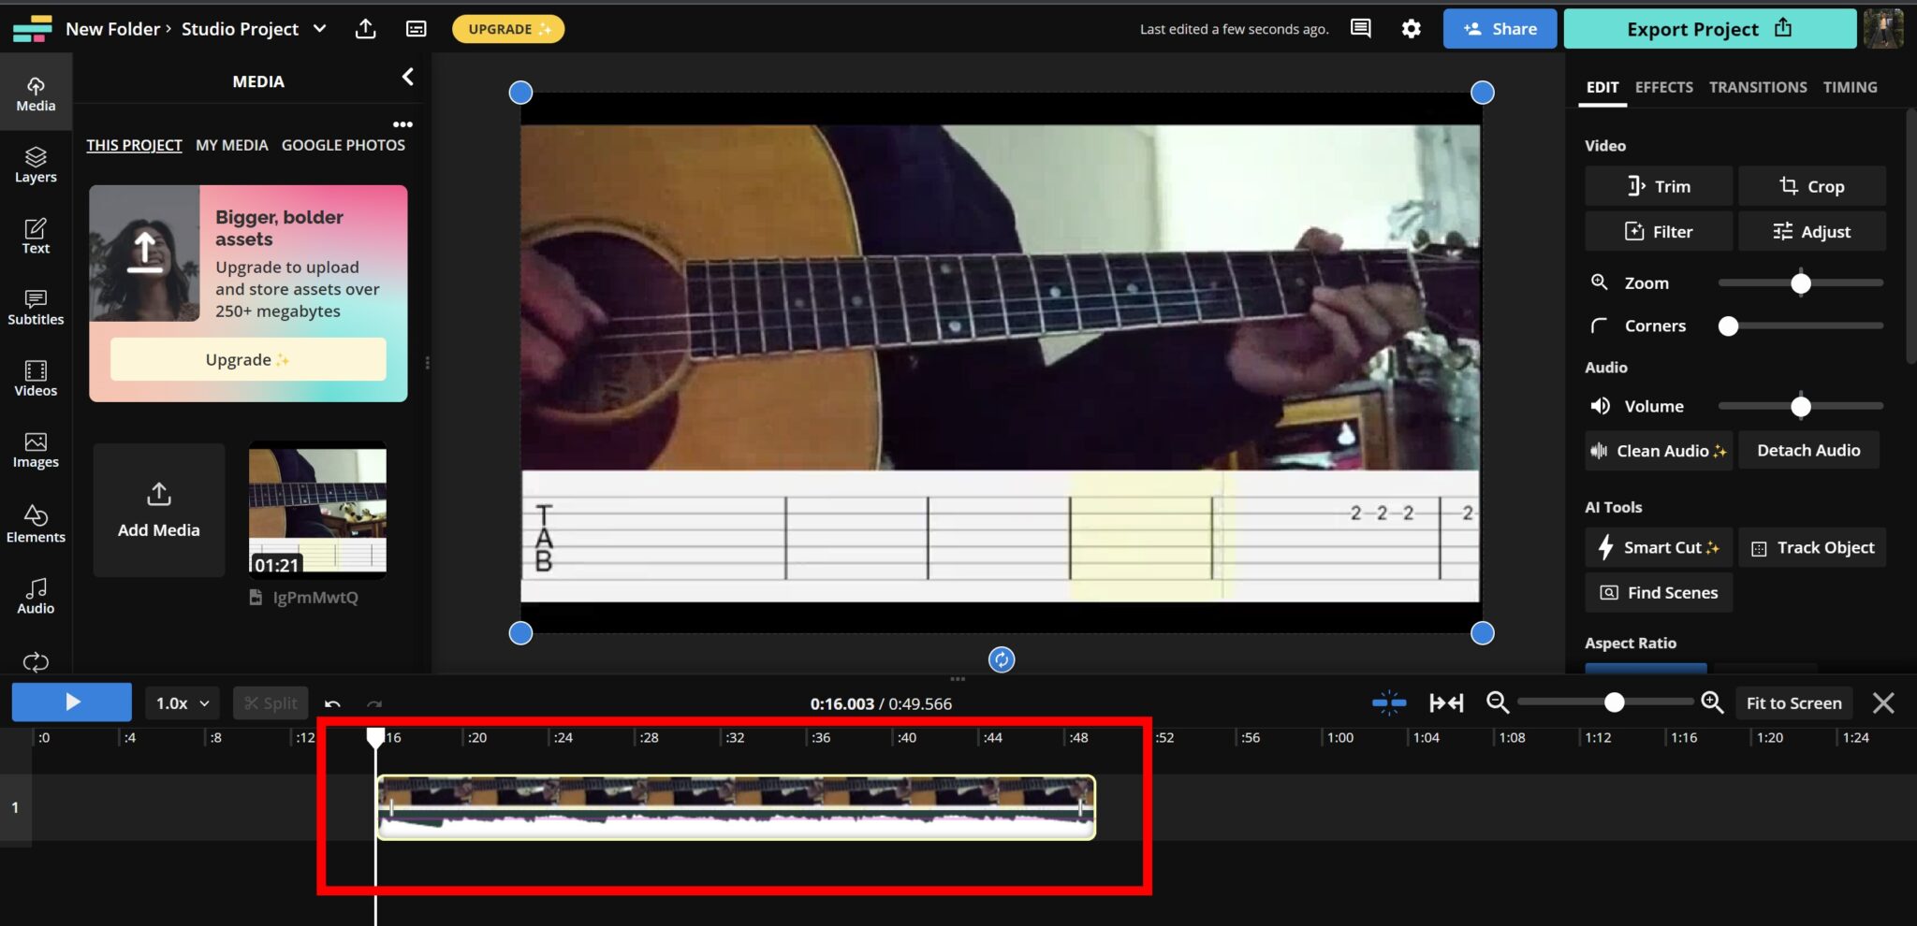Open the Studio Project name dropdown
This screenshot has height=926, width=1917.
pos(319,28)
